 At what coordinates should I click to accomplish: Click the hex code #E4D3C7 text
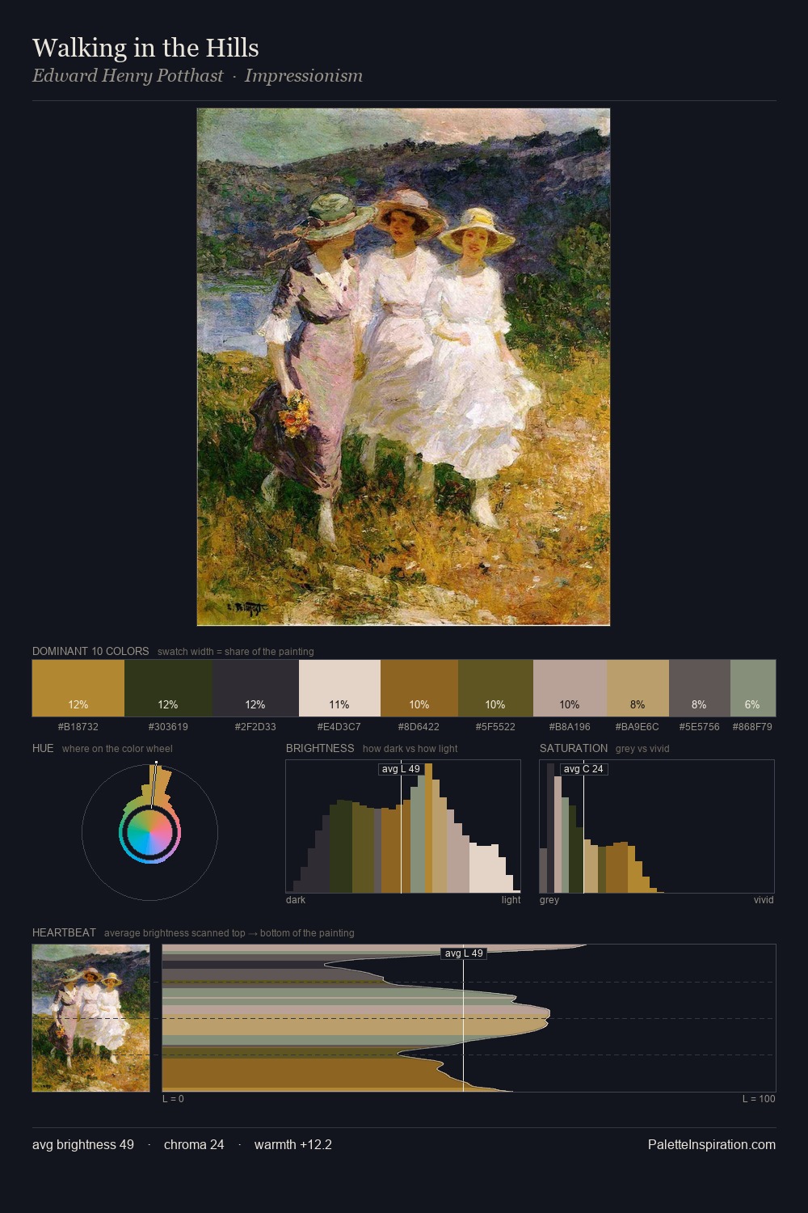339,727
